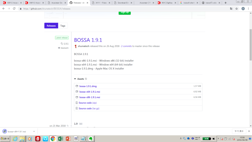Switch to the A111 Pulsed tab
252x142 pixels.
pyautogui.click(x=101, y=3)
